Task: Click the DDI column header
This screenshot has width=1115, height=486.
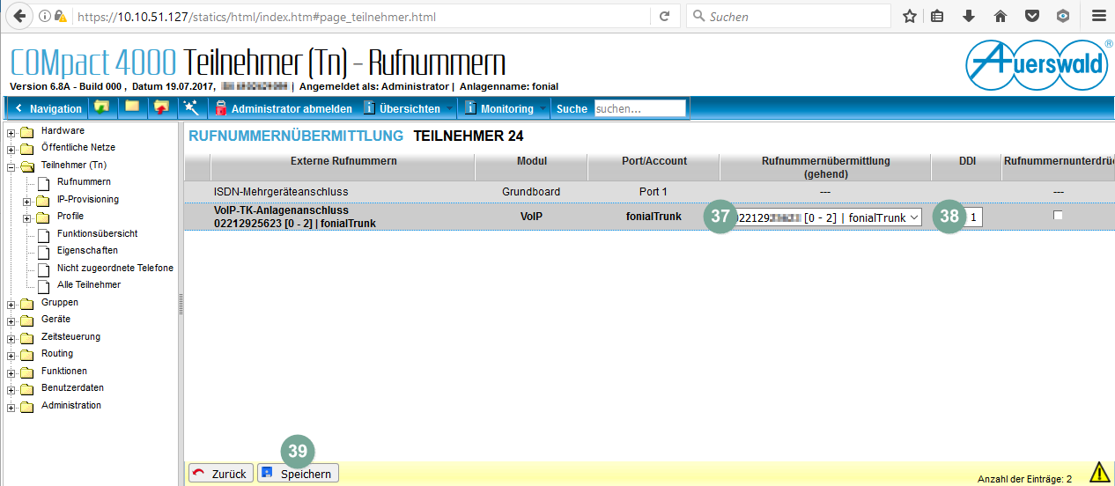Action: tap(966, 161)
